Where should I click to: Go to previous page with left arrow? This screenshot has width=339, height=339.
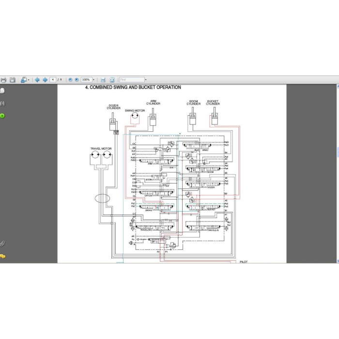[x=37, y=80]
